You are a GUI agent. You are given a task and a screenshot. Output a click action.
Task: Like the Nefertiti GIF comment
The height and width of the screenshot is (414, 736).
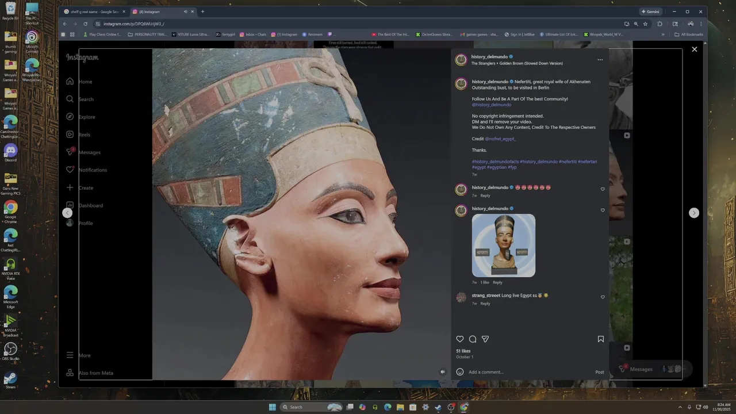point(603,210)
